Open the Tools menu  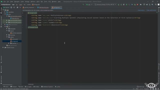pos(45,1)
